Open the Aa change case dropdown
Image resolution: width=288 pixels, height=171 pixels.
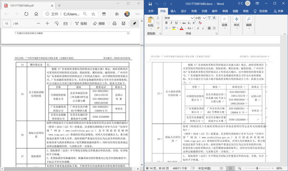(190, 28)
